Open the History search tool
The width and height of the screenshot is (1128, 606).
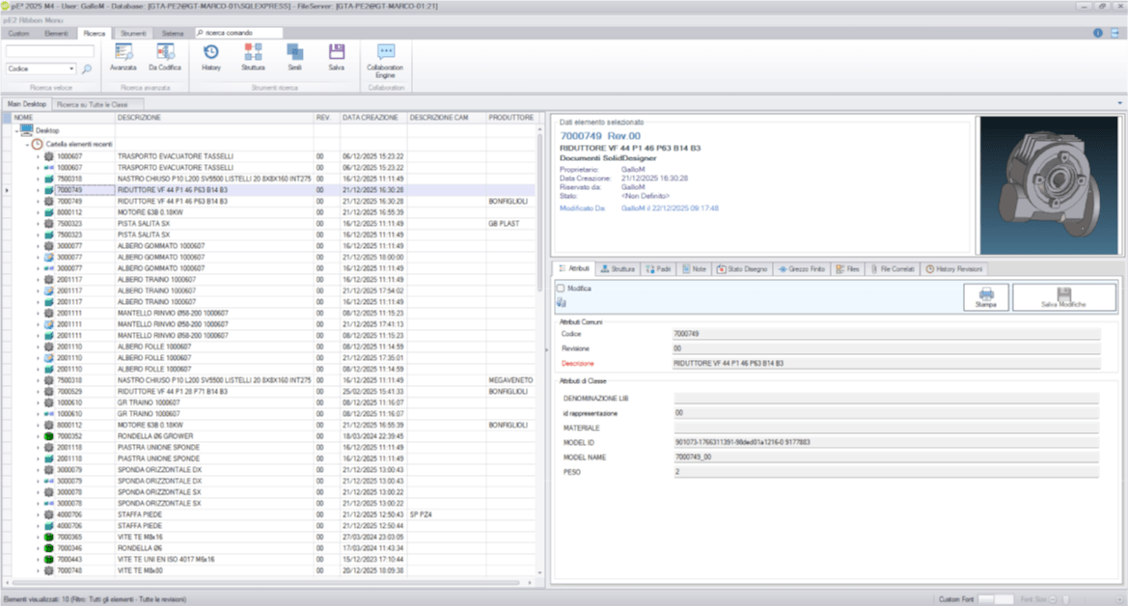(x=210, y=57)
